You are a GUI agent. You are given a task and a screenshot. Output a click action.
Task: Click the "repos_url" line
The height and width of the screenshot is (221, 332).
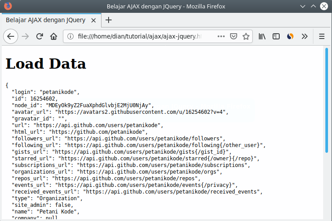coord(106,178)
